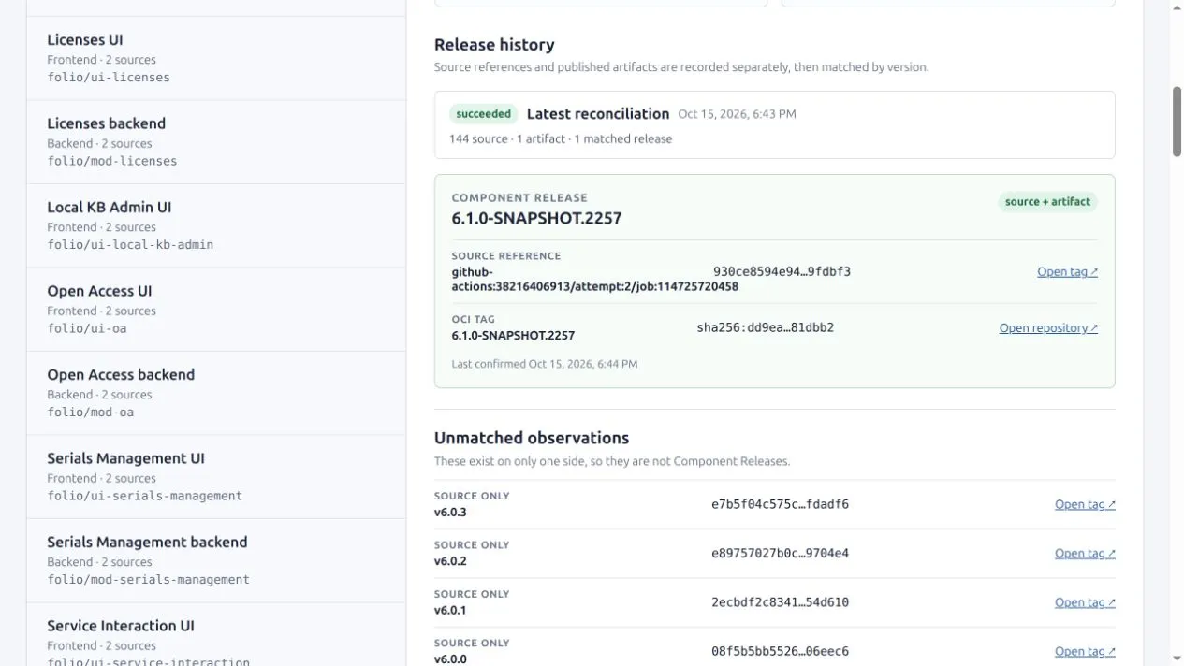
Task: Click folio/mod-serials-management repository path
Action: click(149, 580)
